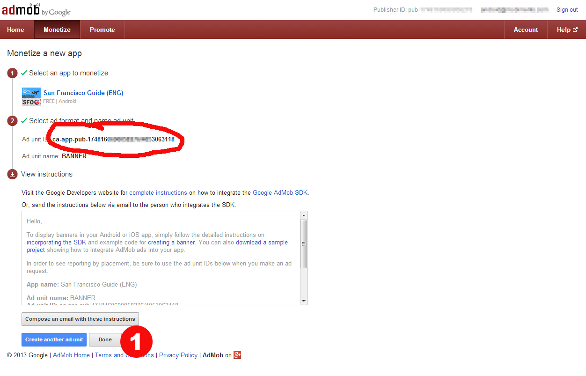The width and height of the screenshot is (586, 376).
Task: Open the Home tab
Action: point(15,29)
